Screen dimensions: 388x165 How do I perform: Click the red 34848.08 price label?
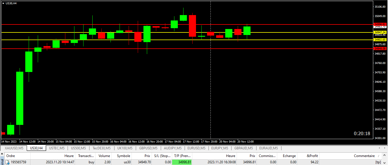point(380,49)
